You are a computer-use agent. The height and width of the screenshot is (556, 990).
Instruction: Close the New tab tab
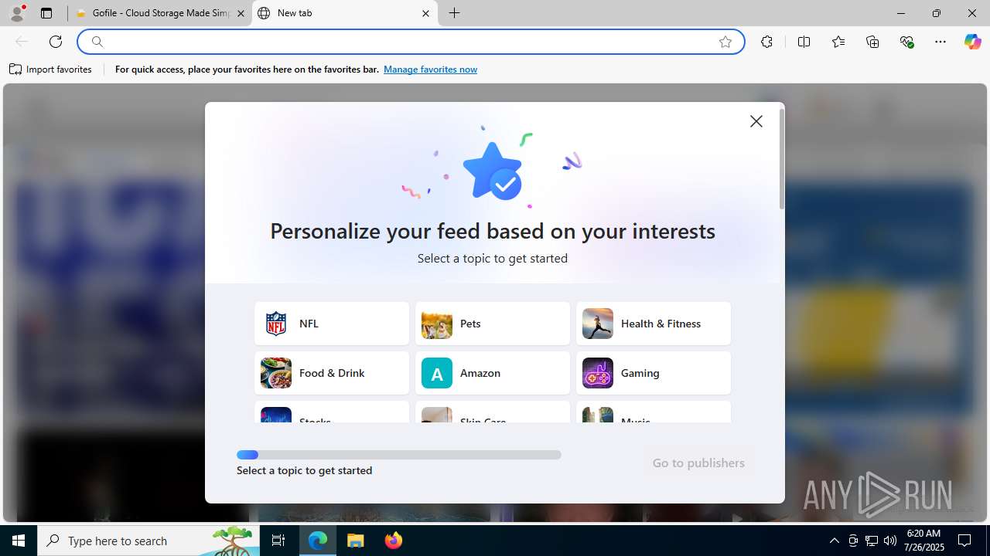point(425,13)
